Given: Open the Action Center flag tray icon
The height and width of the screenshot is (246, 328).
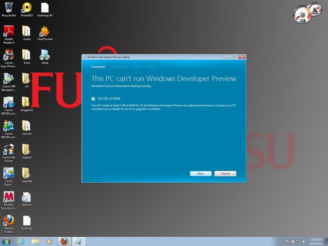Looking at the screenshot, I should [x=287, y=242].
